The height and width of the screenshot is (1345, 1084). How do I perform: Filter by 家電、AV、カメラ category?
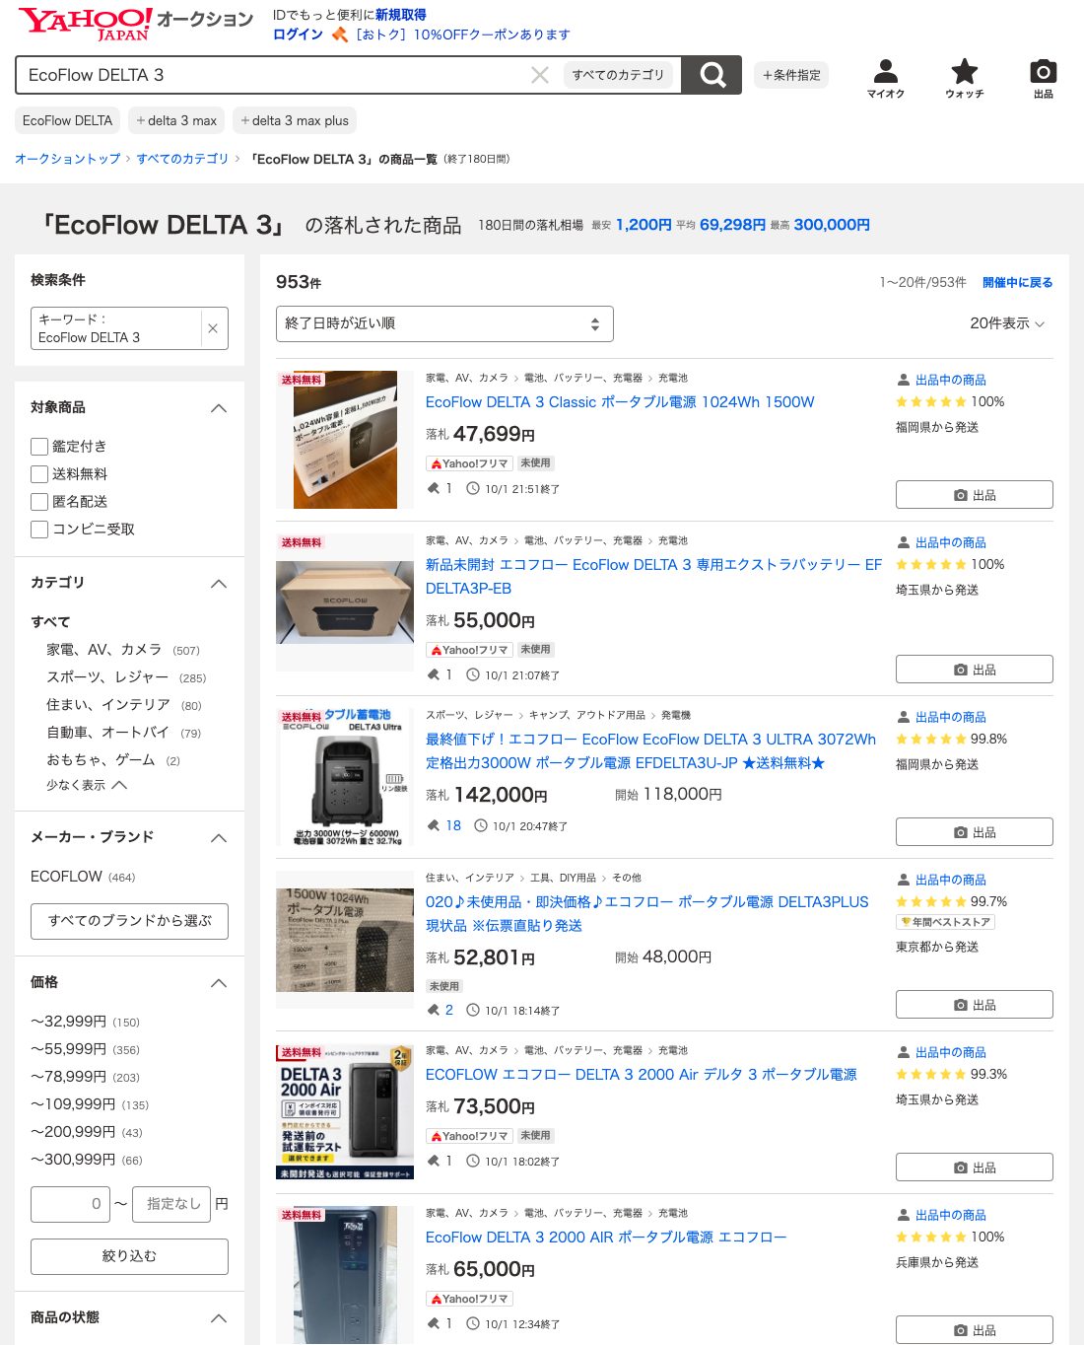coord(103,650)
